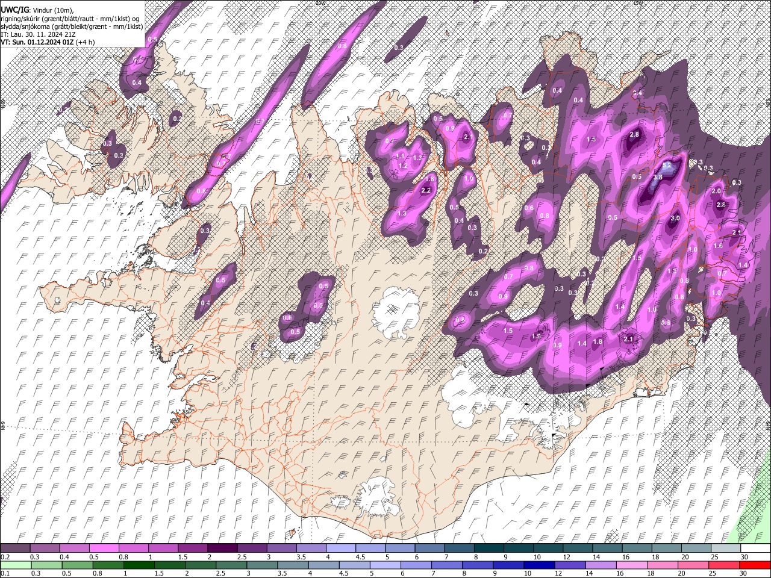Viewport: 771px width, 578px height.
Task: Click the 3.8 precipitation value on map
Action: coord(658,178)
